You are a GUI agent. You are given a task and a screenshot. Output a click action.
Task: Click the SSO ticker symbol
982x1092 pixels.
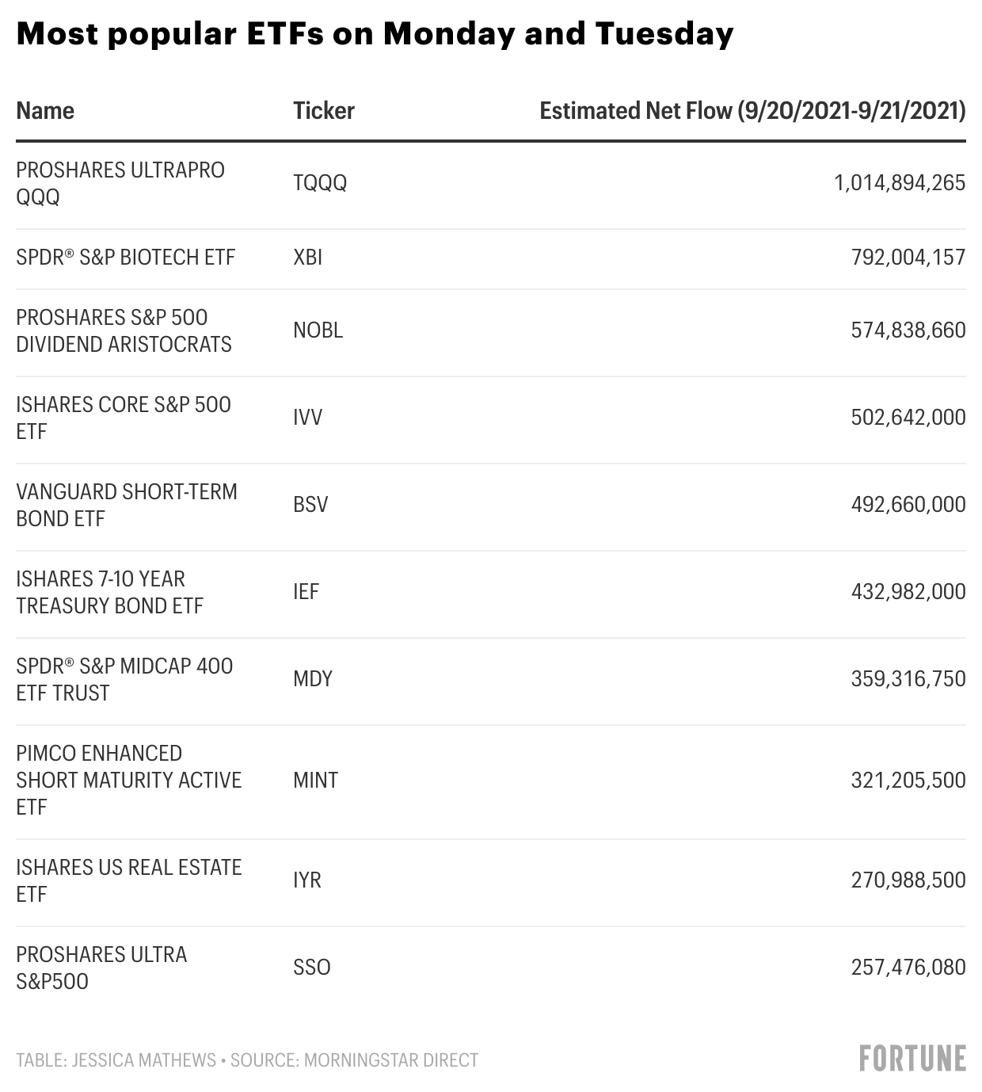[311, 968]
